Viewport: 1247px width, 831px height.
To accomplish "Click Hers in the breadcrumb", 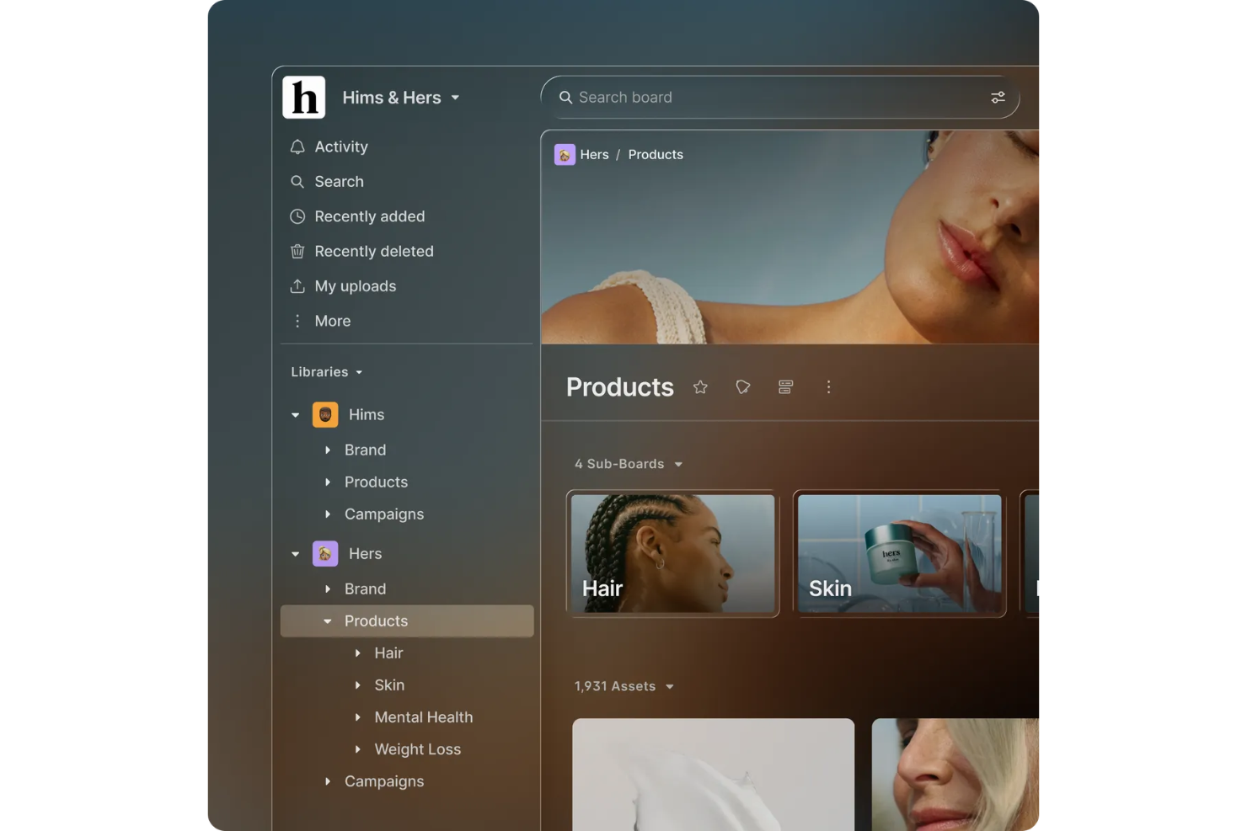I will pyautogui.click(x=594, y=154).
